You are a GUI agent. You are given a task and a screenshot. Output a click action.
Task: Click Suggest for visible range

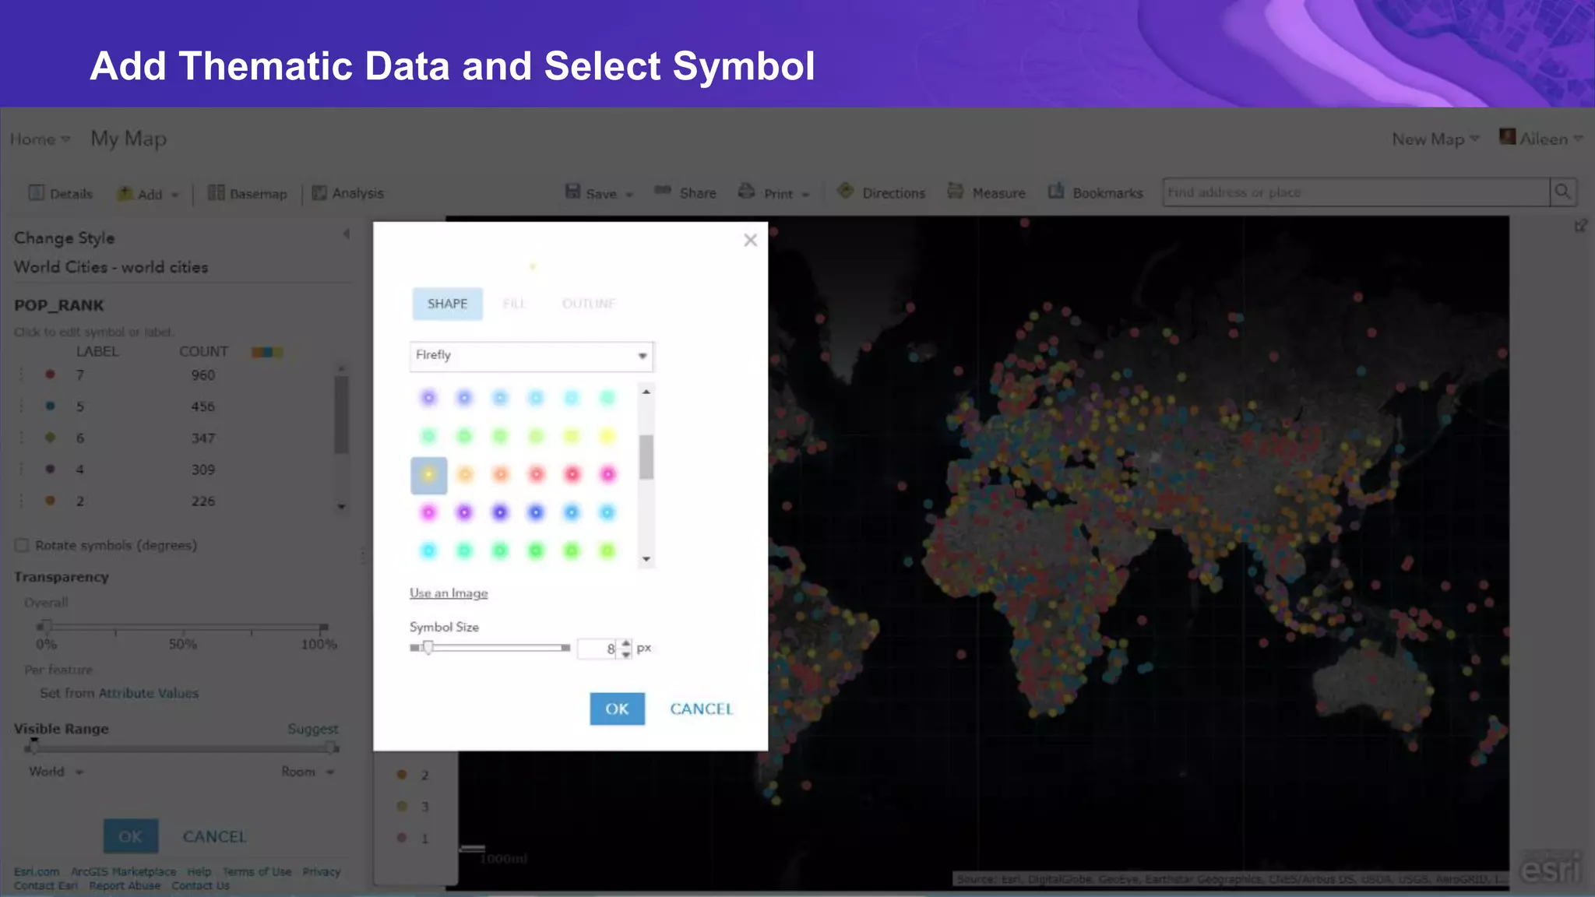[312, 729]
